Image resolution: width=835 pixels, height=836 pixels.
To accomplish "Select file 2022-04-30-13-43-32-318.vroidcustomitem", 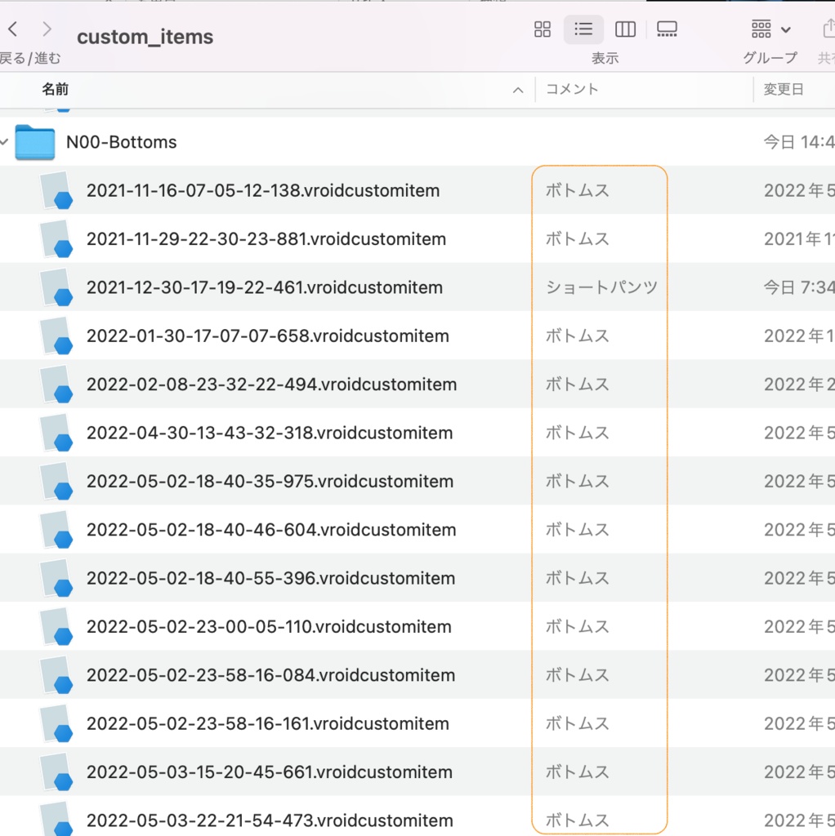I will 268,433.
